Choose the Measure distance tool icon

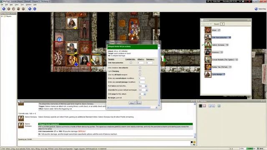pyautogui.click(x=35, y=9)
